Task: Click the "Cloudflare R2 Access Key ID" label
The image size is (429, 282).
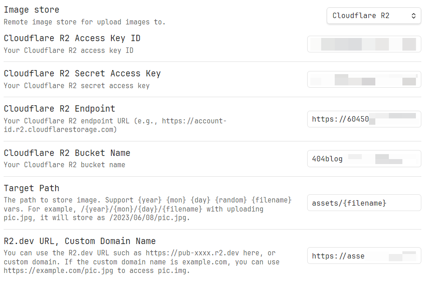Action: tap(72, 38)
